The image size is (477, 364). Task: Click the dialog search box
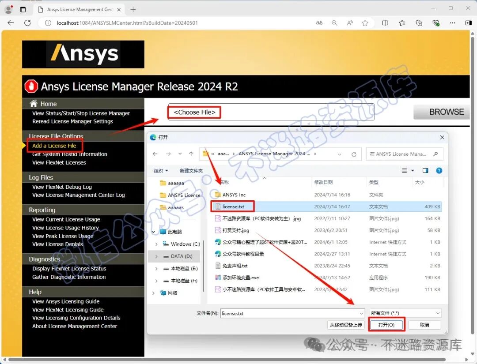coord(405,154)
